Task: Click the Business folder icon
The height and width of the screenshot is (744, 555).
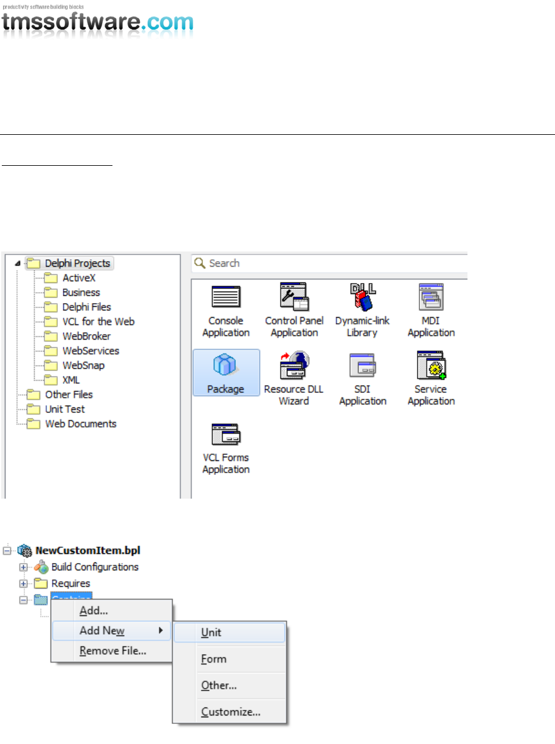Action: click(x=52, y=293)
